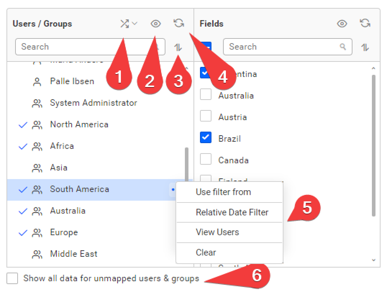The image size is (387, 292).
Task: Click the sort icon in the Fields panel
Action: (x=365, y=47)
